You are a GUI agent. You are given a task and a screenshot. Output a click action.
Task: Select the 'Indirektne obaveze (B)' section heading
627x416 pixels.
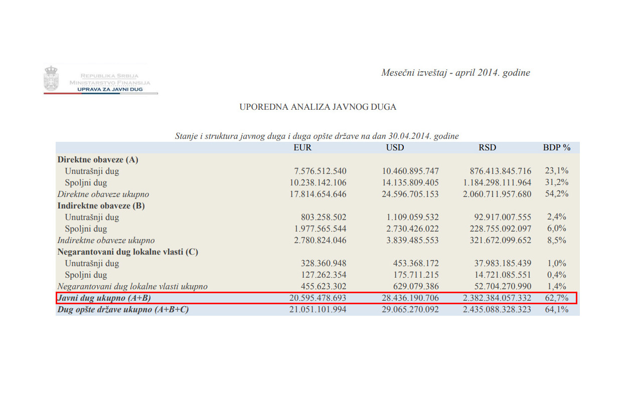tap(101, 205)
